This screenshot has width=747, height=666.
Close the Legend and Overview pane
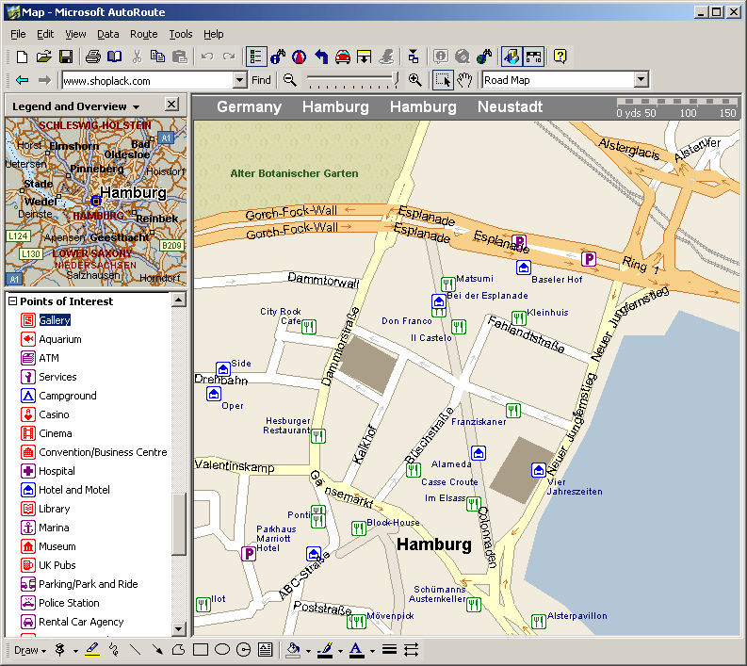[171, 105]
